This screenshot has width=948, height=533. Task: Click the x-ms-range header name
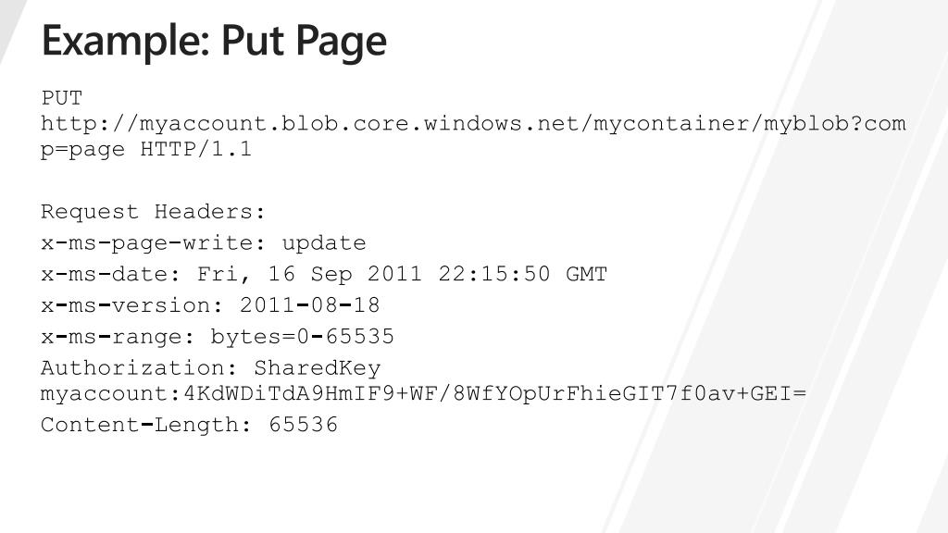(x=118, y=337)
